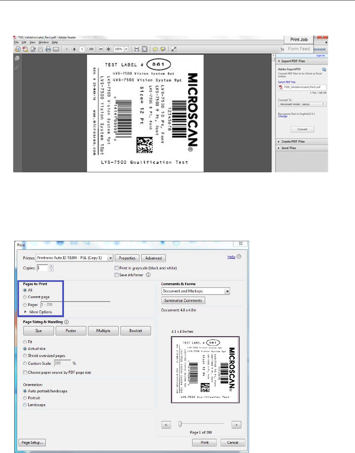Switch to read mode with expand icon
Image resolution: width=355 pixels, height=453 pixels.
173,49
